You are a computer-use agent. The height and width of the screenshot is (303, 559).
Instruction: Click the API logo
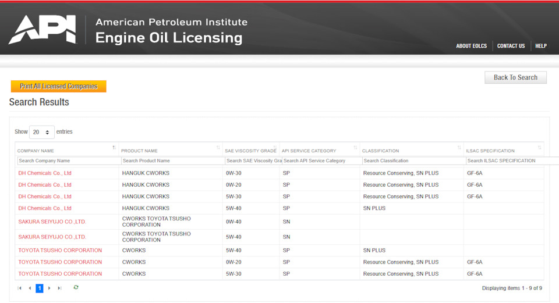43,30
